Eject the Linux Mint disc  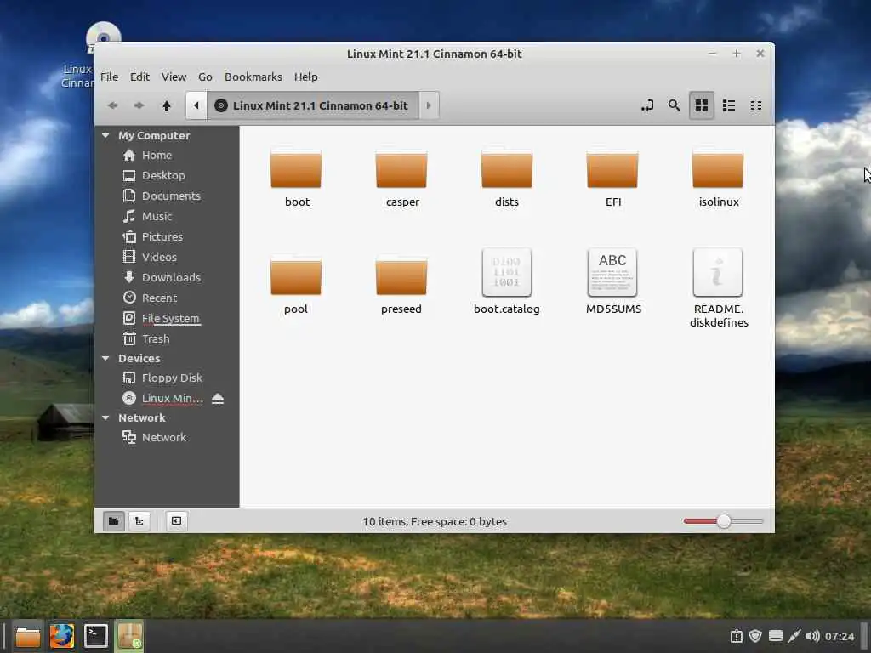pyautogui.click(x=218, y=399)
